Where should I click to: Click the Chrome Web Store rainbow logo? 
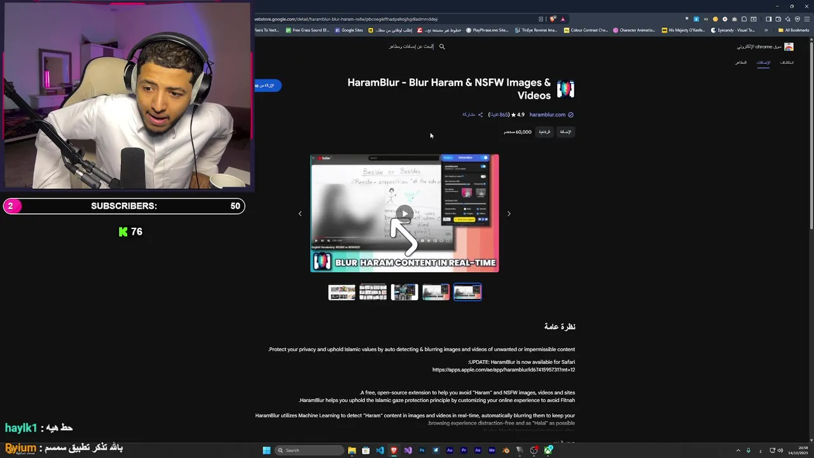[789, 46]
